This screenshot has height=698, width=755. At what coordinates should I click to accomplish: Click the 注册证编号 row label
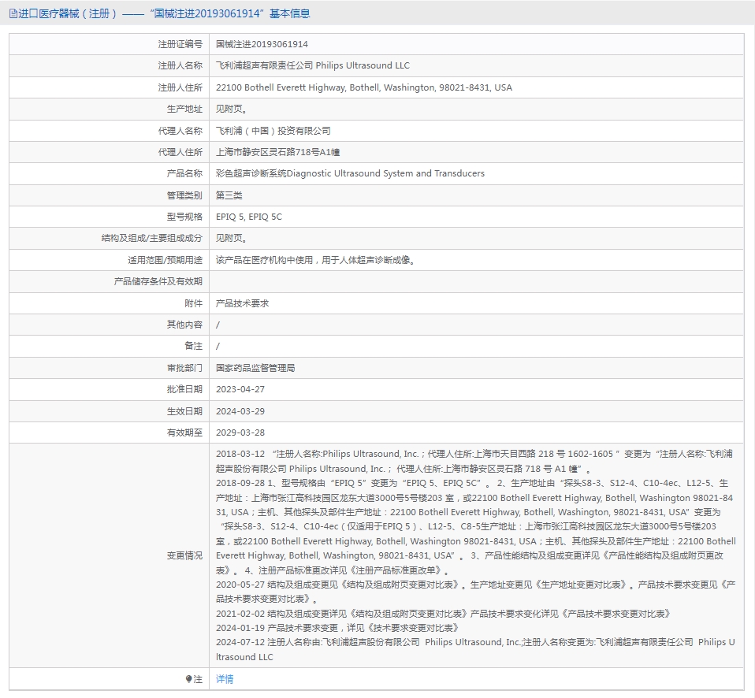pos(180,44)
